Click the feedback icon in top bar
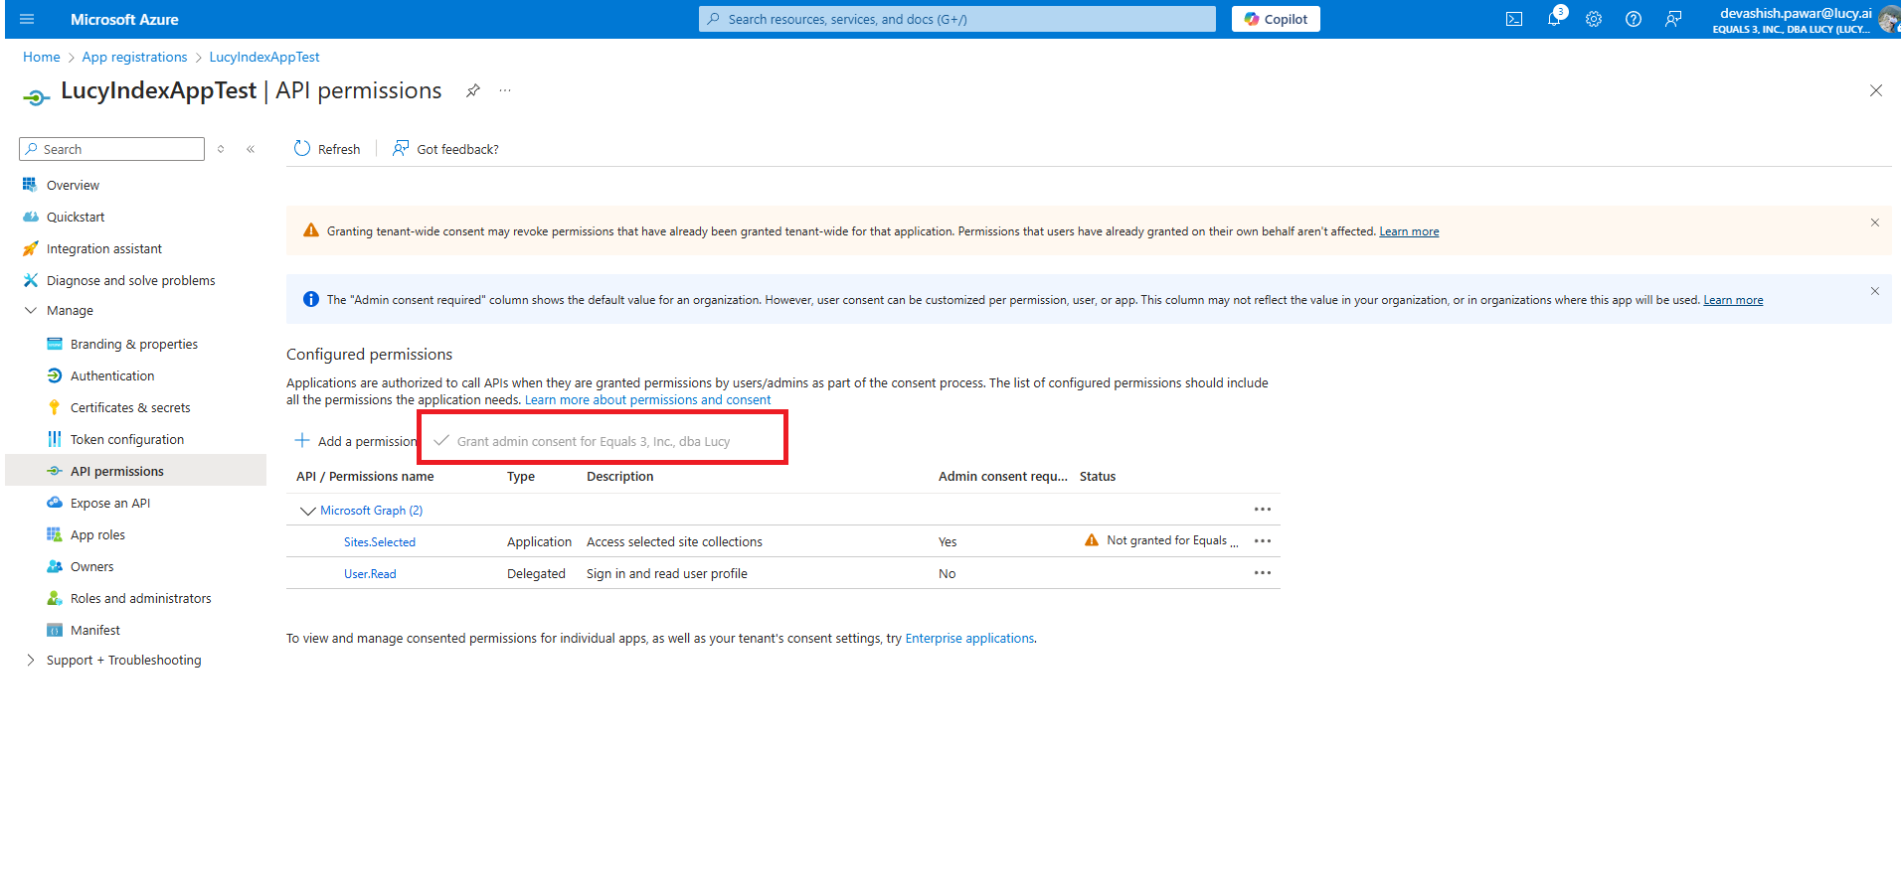The width and height of the screenshot is (1901, 896). 1673,19
